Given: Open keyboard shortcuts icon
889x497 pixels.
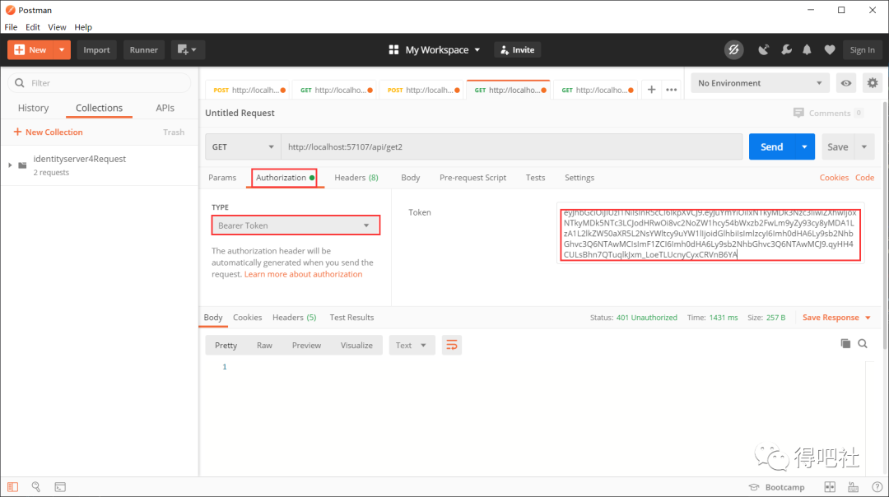Looking at the screenshot, I should (854, 487).
